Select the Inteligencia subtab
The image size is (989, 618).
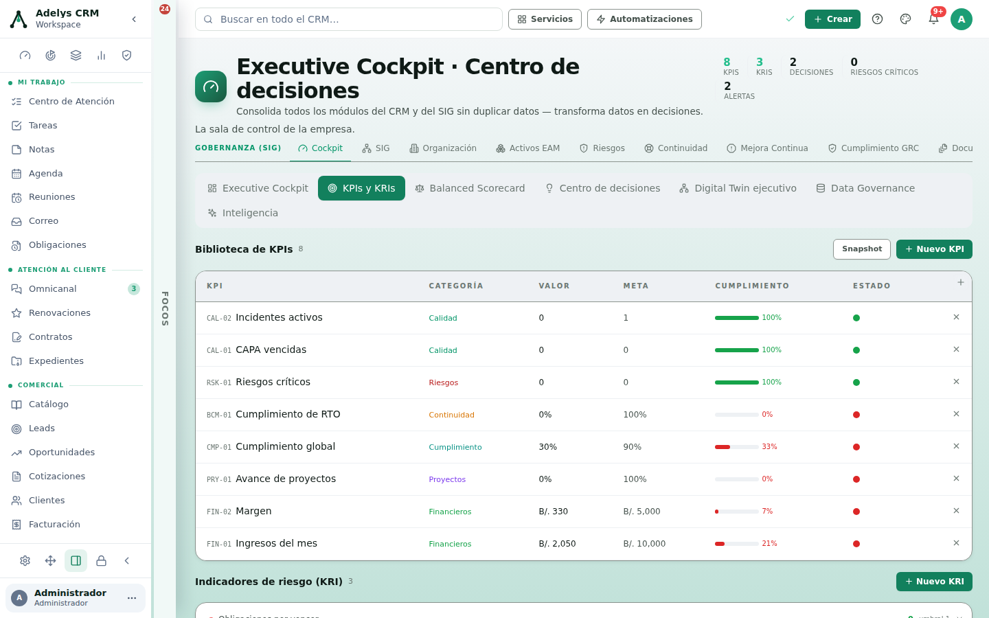[x=243, y=213]
